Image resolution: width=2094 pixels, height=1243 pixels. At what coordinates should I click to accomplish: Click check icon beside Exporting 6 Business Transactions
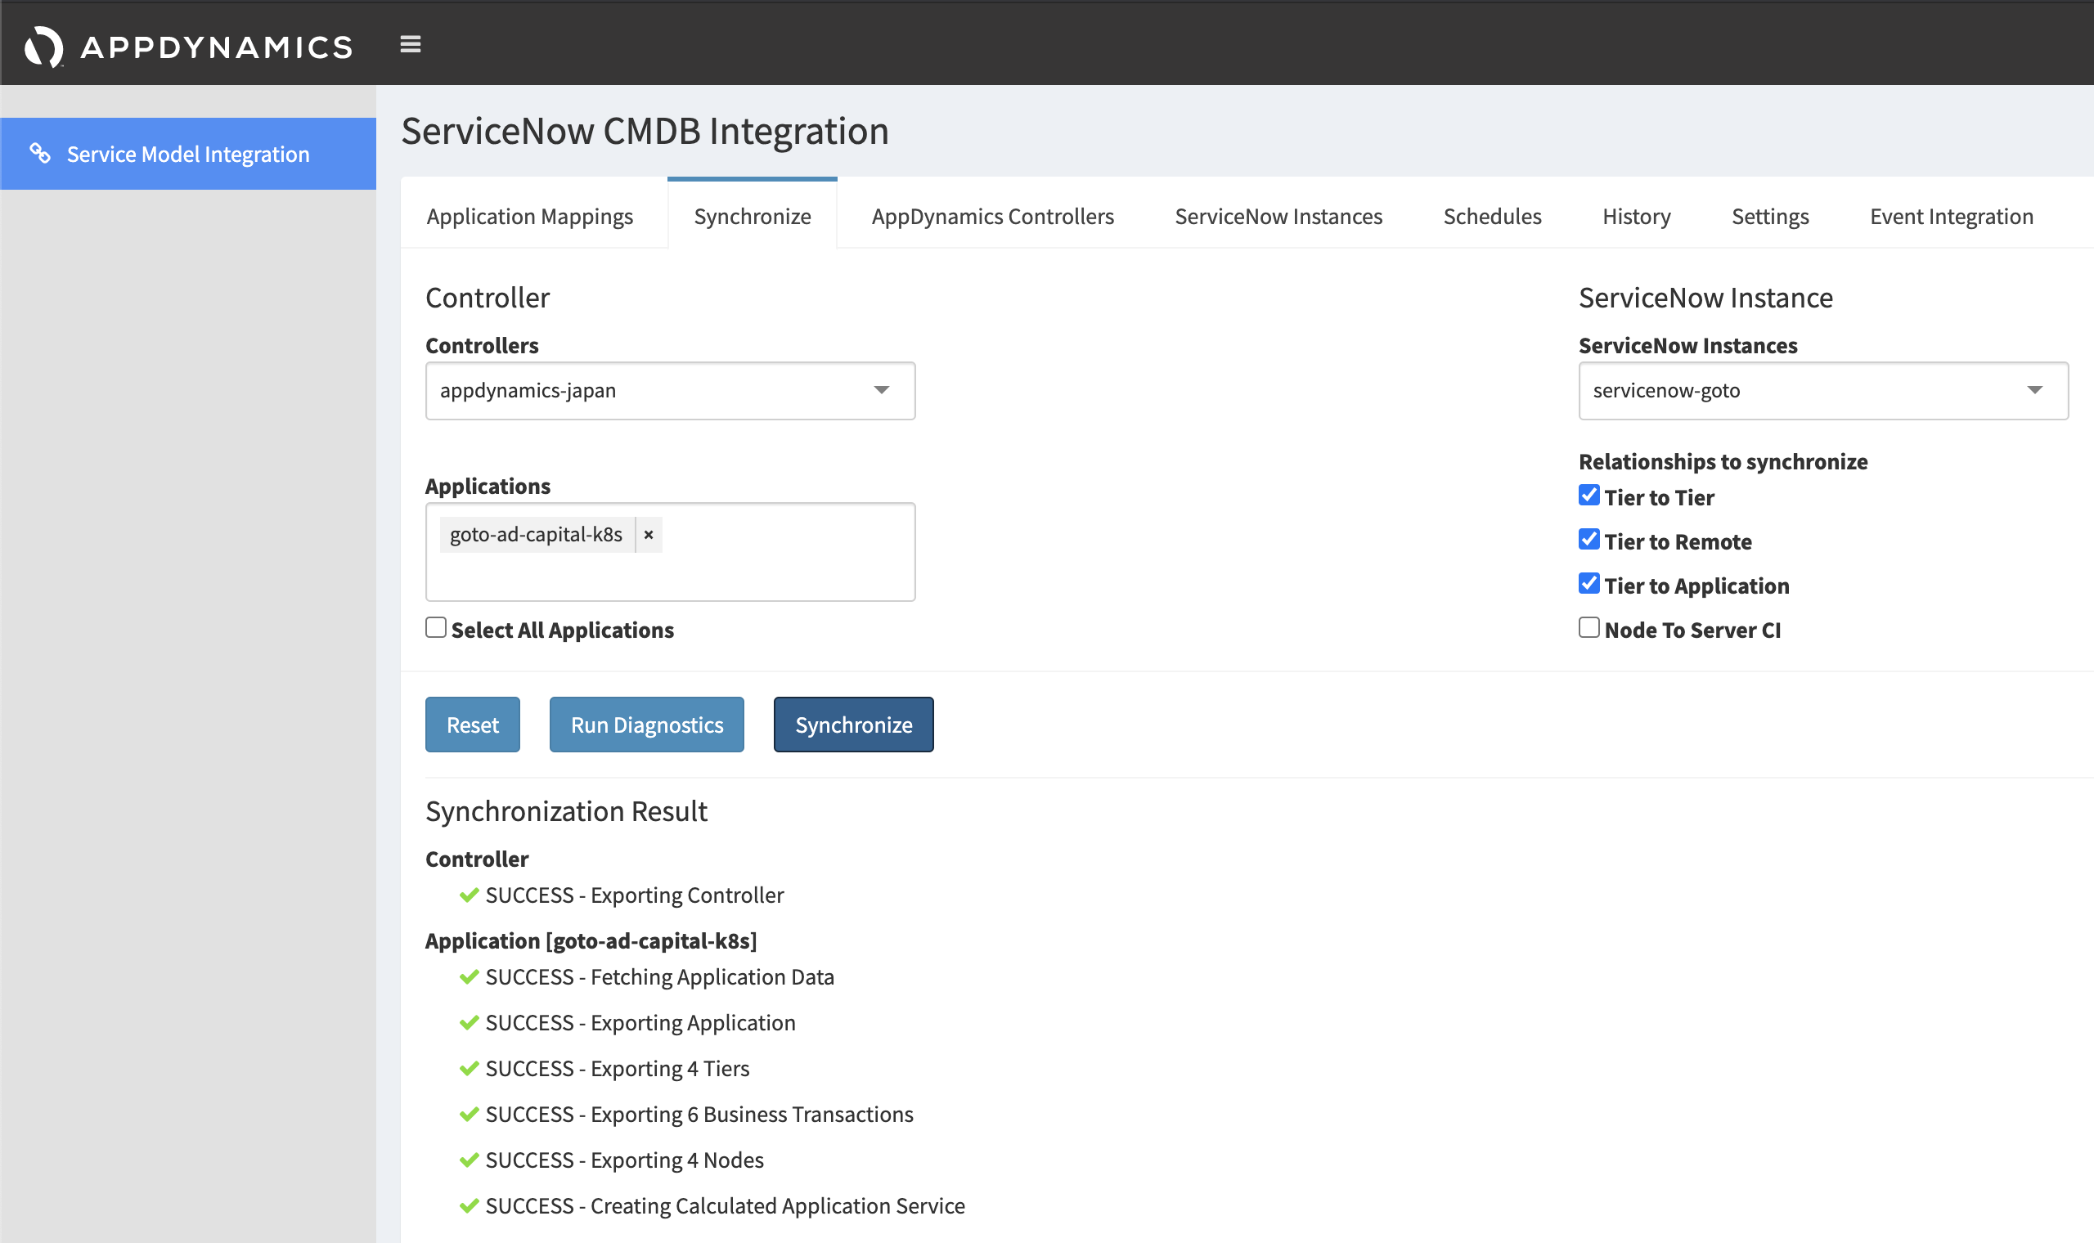pos(469,1114)
